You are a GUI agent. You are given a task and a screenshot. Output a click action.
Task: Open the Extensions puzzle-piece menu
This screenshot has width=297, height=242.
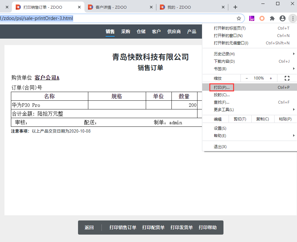[272, 18]
